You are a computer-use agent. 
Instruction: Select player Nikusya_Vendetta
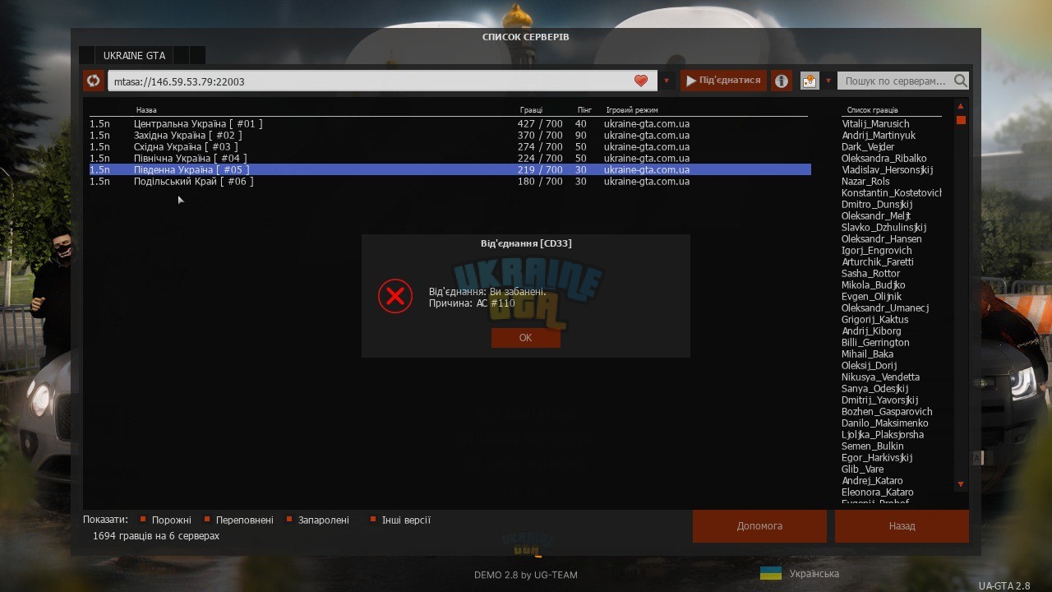pos(880,377)
